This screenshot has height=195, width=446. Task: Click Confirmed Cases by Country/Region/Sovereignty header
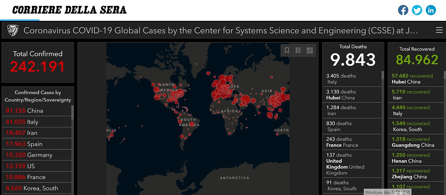pyautogui.click(x=38, y=96)
